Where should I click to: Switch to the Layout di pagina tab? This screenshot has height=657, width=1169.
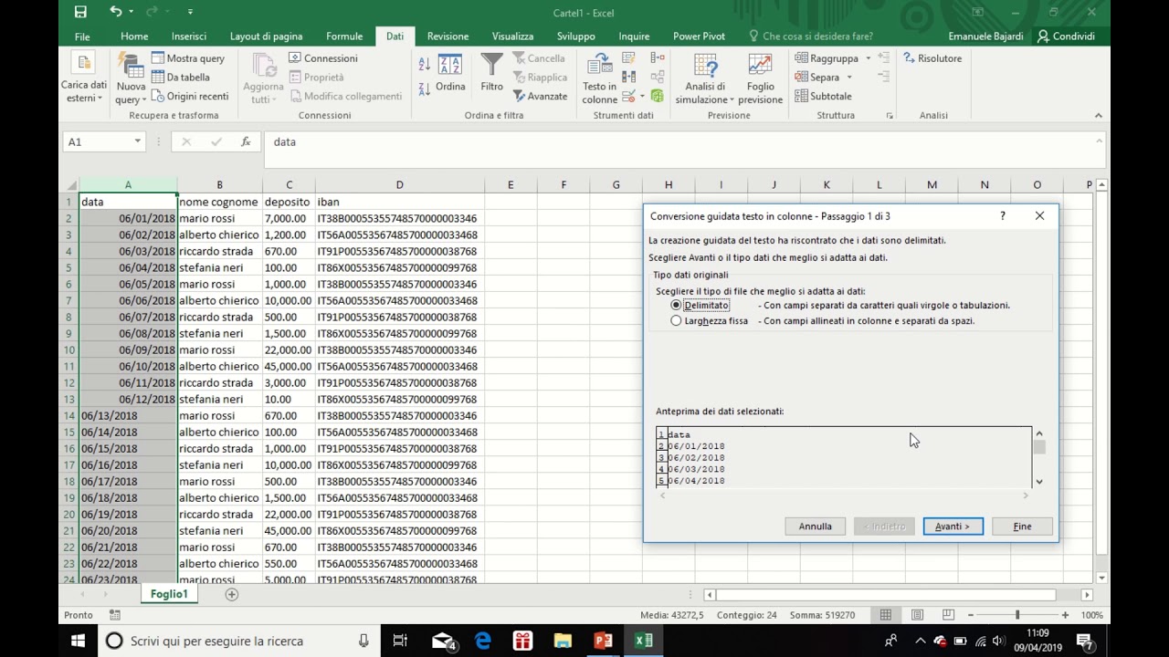click(266, 36)
